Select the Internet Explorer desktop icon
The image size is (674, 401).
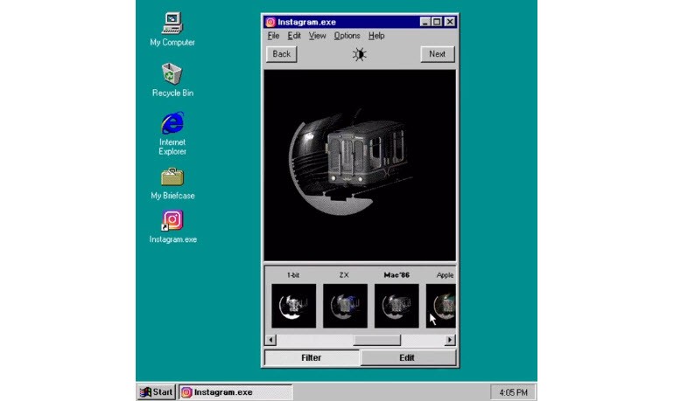172,134
